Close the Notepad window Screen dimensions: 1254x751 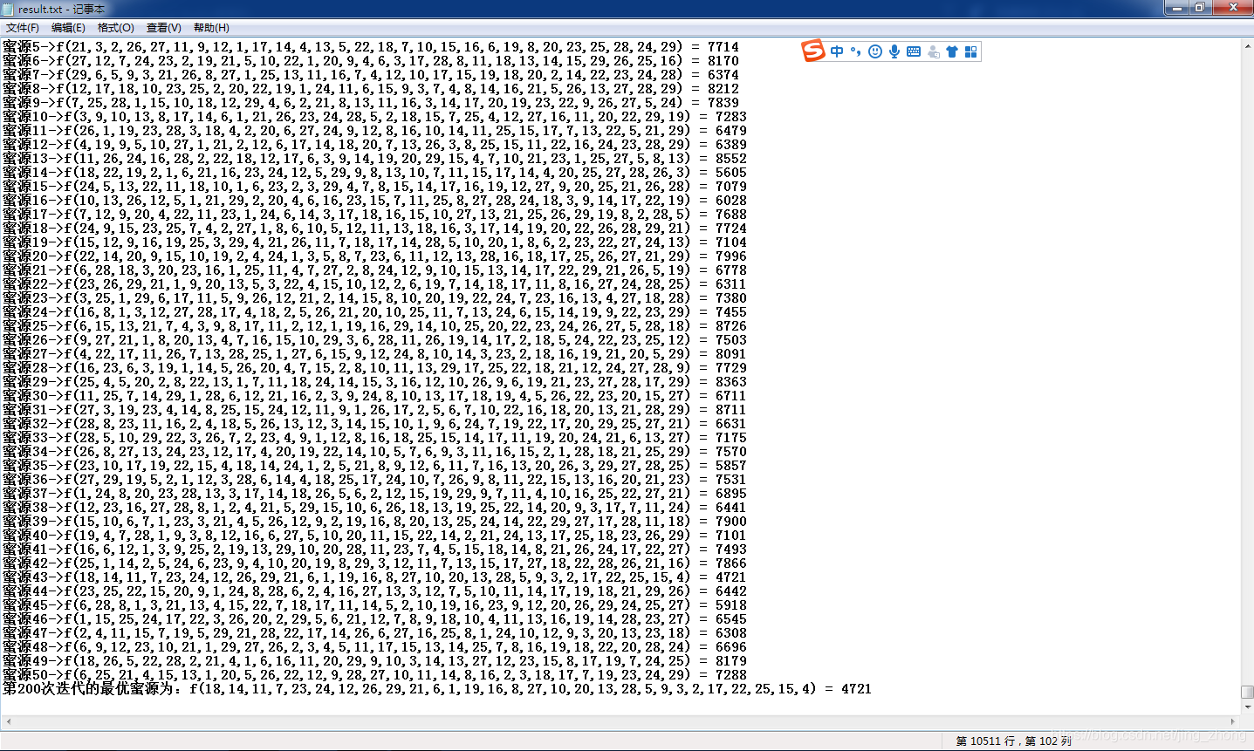(x=1233, y=8)
